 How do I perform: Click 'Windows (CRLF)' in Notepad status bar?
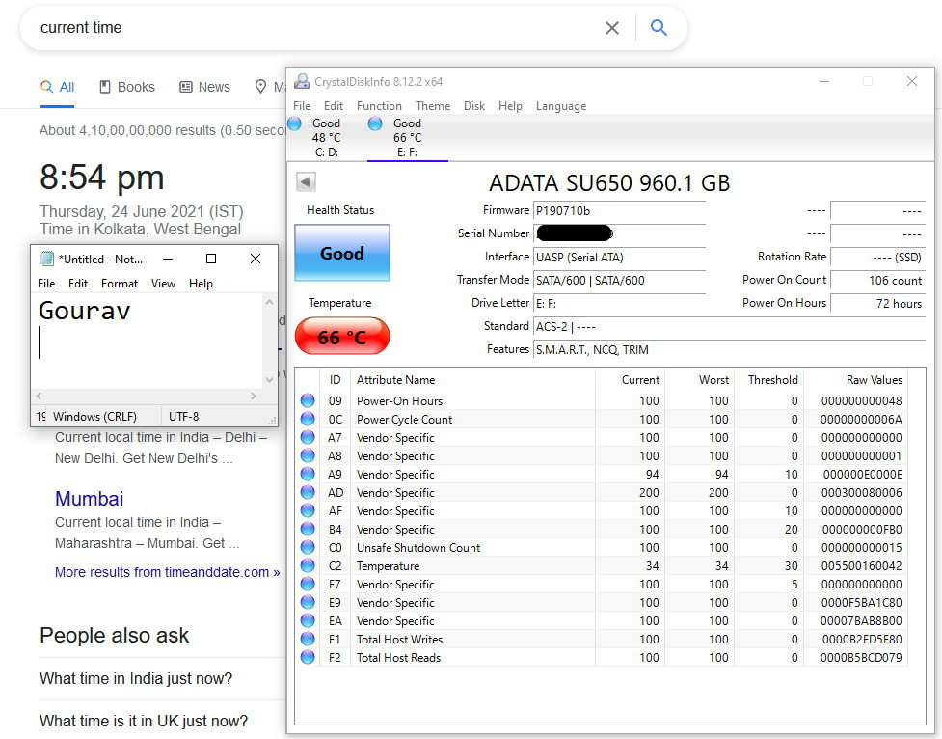click(94, 416)
